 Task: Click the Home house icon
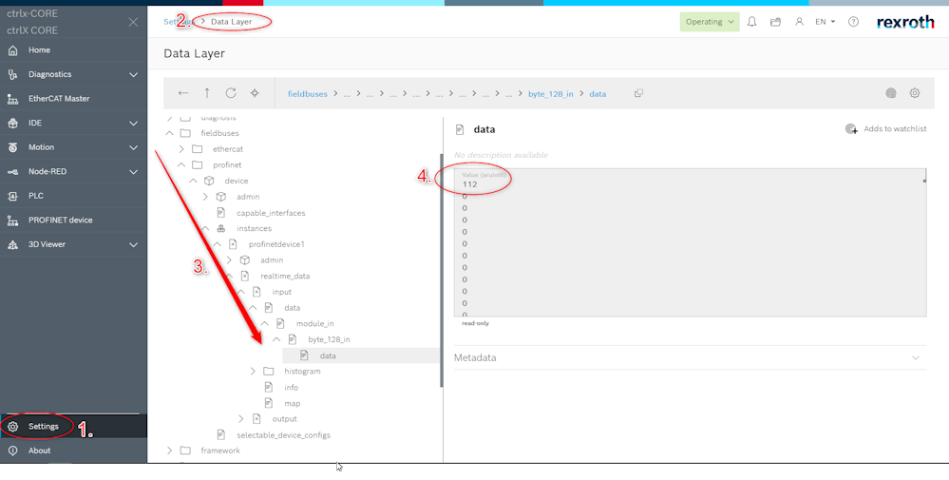[12, 50]
